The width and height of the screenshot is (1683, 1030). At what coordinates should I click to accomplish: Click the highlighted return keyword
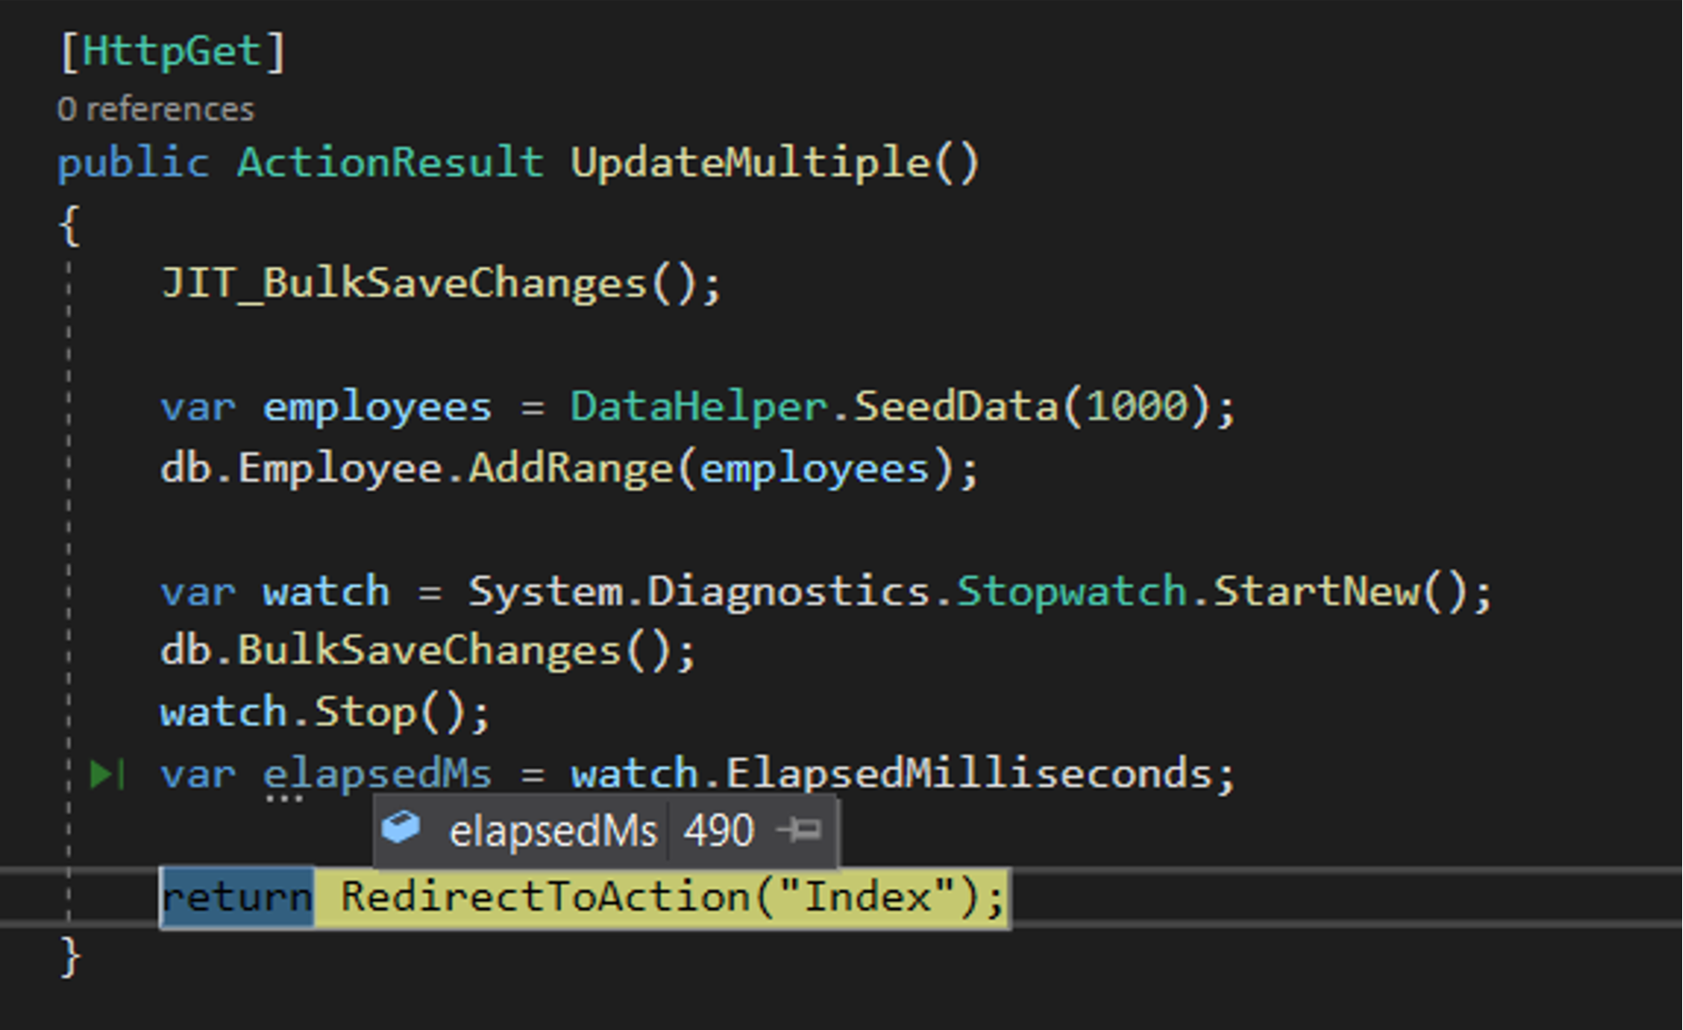pos(237,897)
